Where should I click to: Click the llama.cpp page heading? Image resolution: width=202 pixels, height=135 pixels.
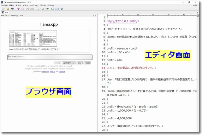pos(49,24)
